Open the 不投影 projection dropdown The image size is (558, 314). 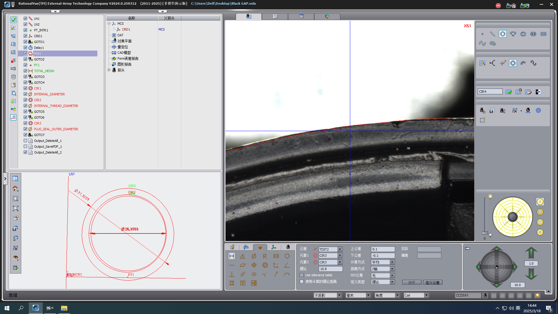click(328, 295)
